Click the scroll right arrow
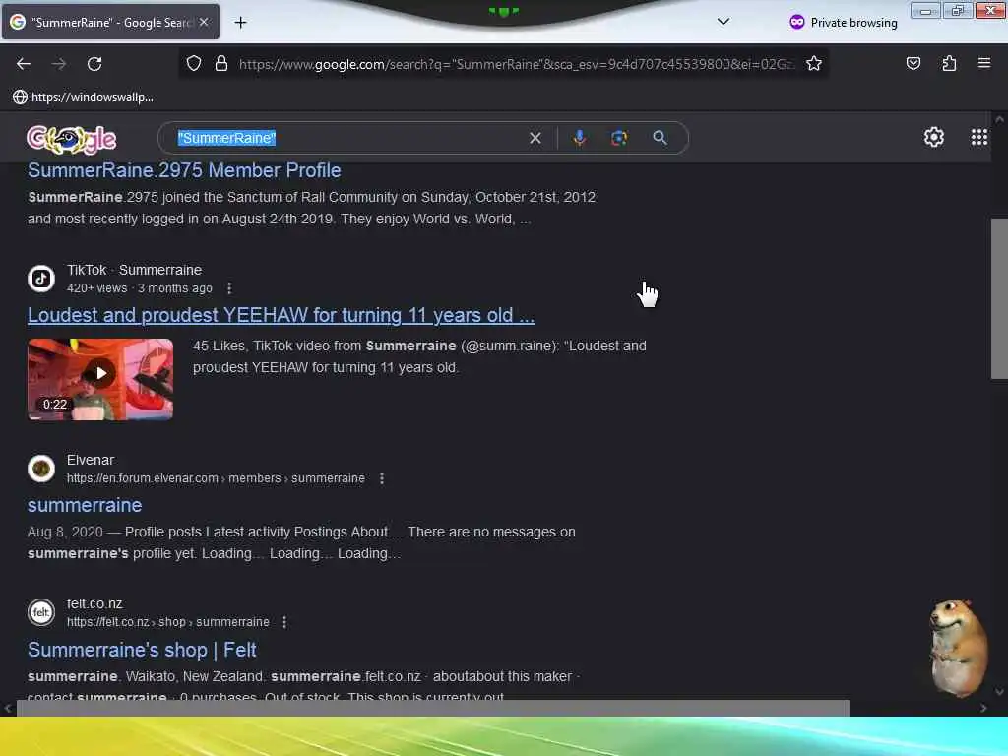The image size is (1008, 756). pos(983,709)
